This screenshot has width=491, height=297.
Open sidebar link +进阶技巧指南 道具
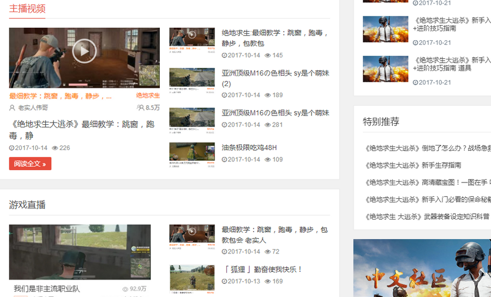[452, 64]
